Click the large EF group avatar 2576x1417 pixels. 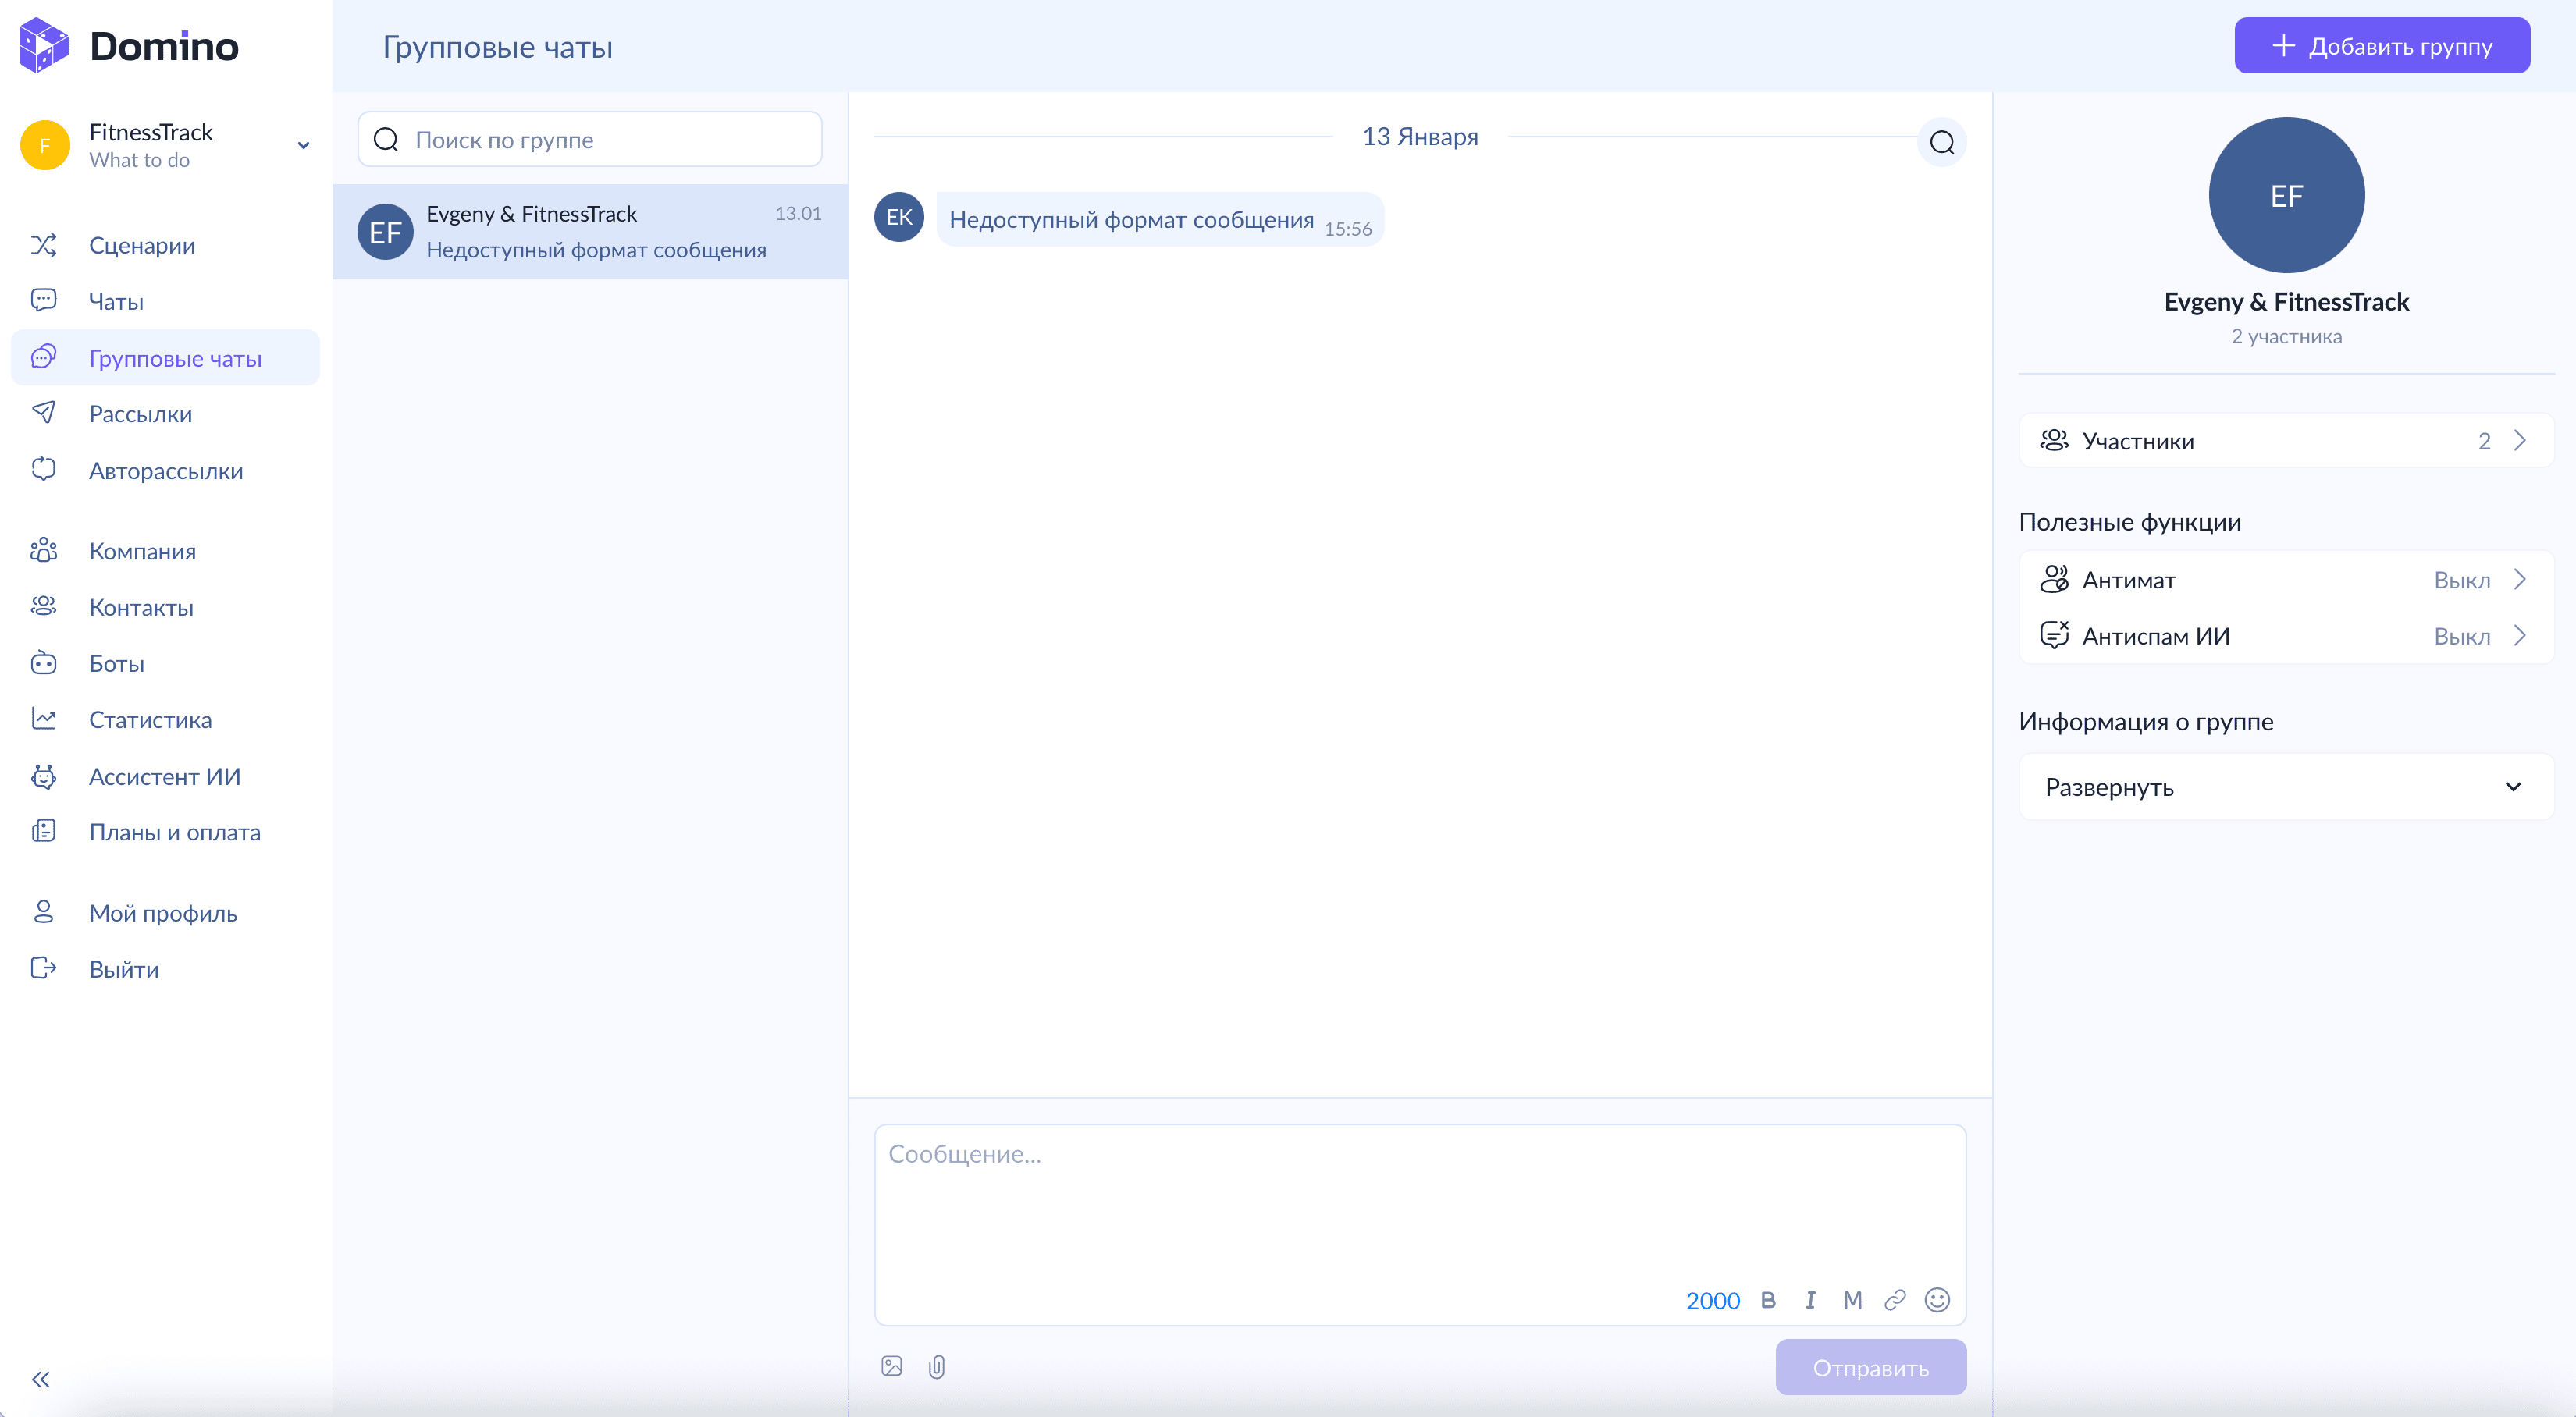point(2286,195)
